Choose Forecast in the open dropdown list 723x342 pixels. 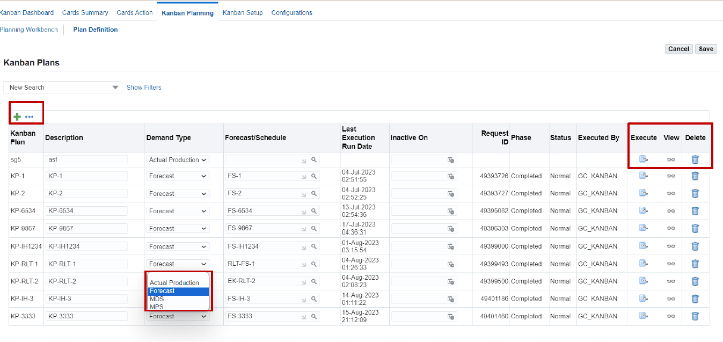coord(178,291)
